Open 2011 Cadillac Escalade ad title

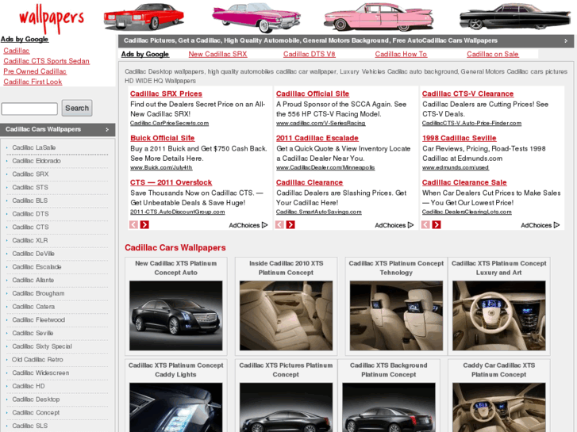[x=317, y=138]
